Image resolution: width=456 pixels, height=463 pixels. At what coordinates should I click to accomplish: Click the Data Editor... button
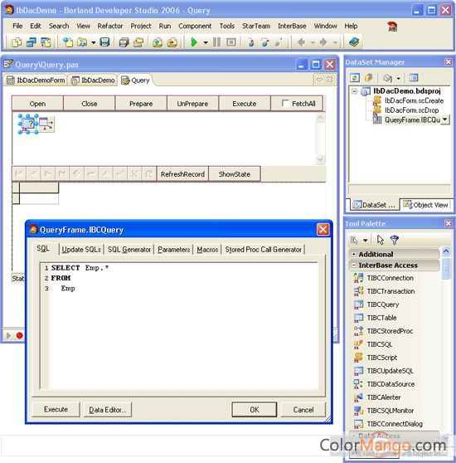[x=108, y=410]
